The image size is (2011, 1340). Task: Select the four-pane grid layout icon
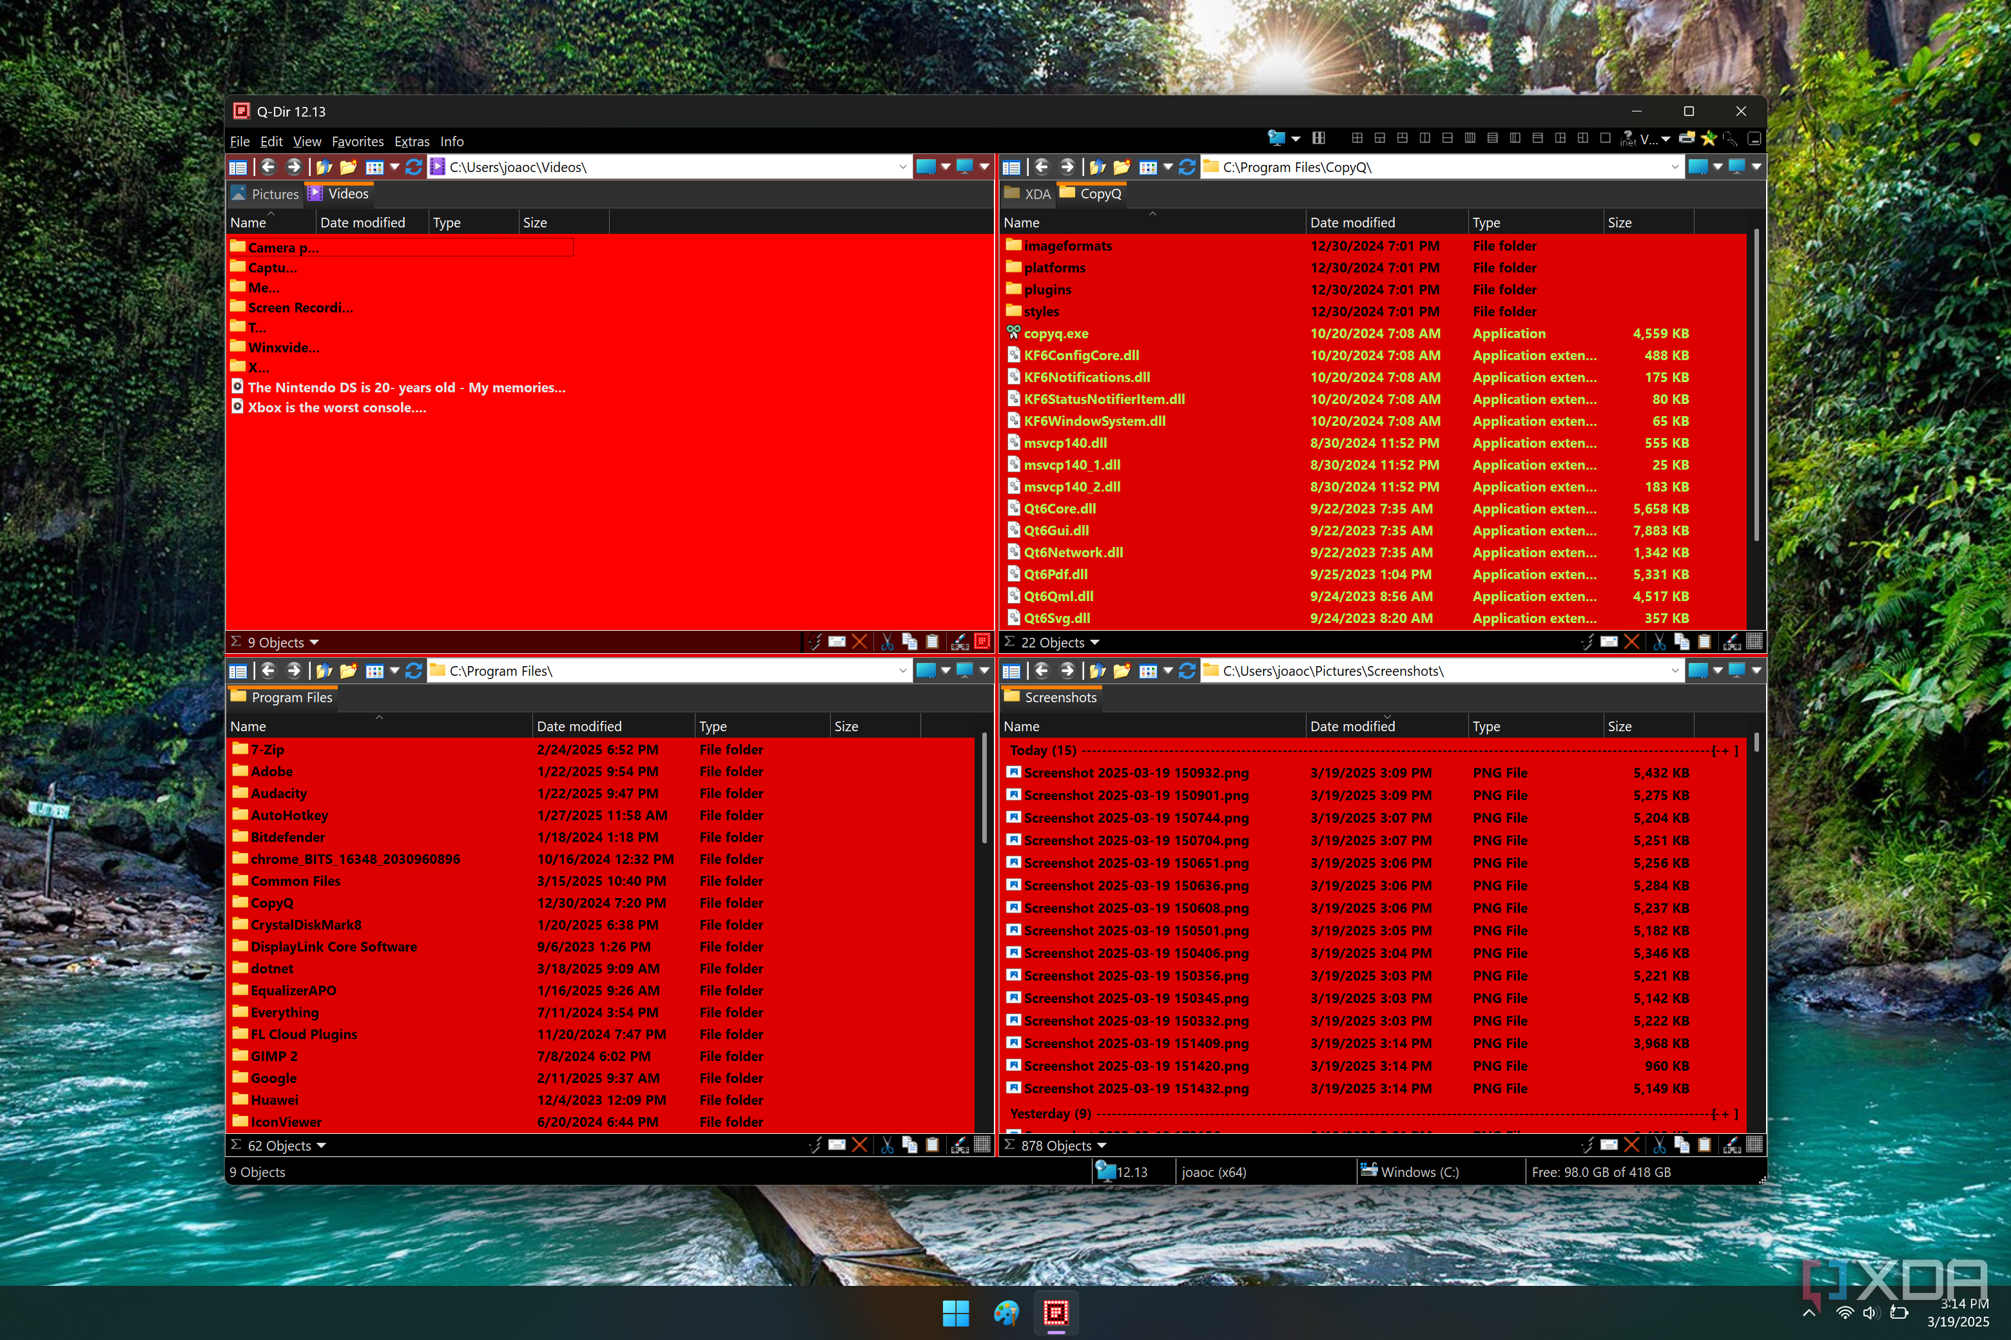click(1358, 139)
